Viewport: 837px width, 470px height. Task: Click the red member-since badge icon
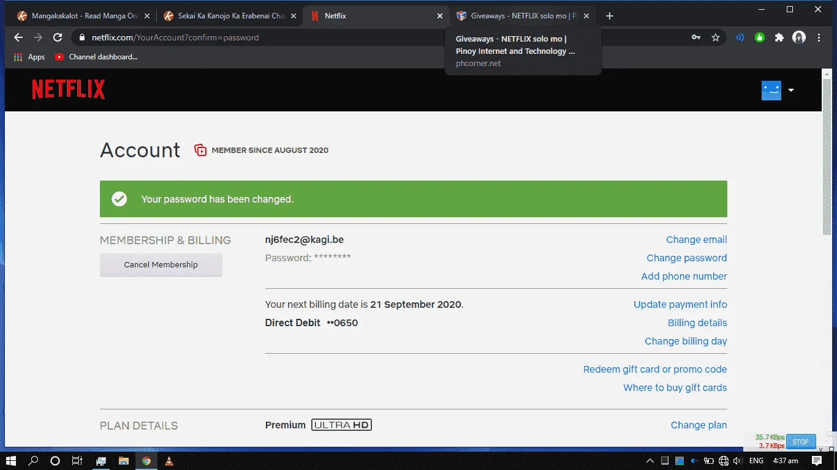[x=200, y=150]
